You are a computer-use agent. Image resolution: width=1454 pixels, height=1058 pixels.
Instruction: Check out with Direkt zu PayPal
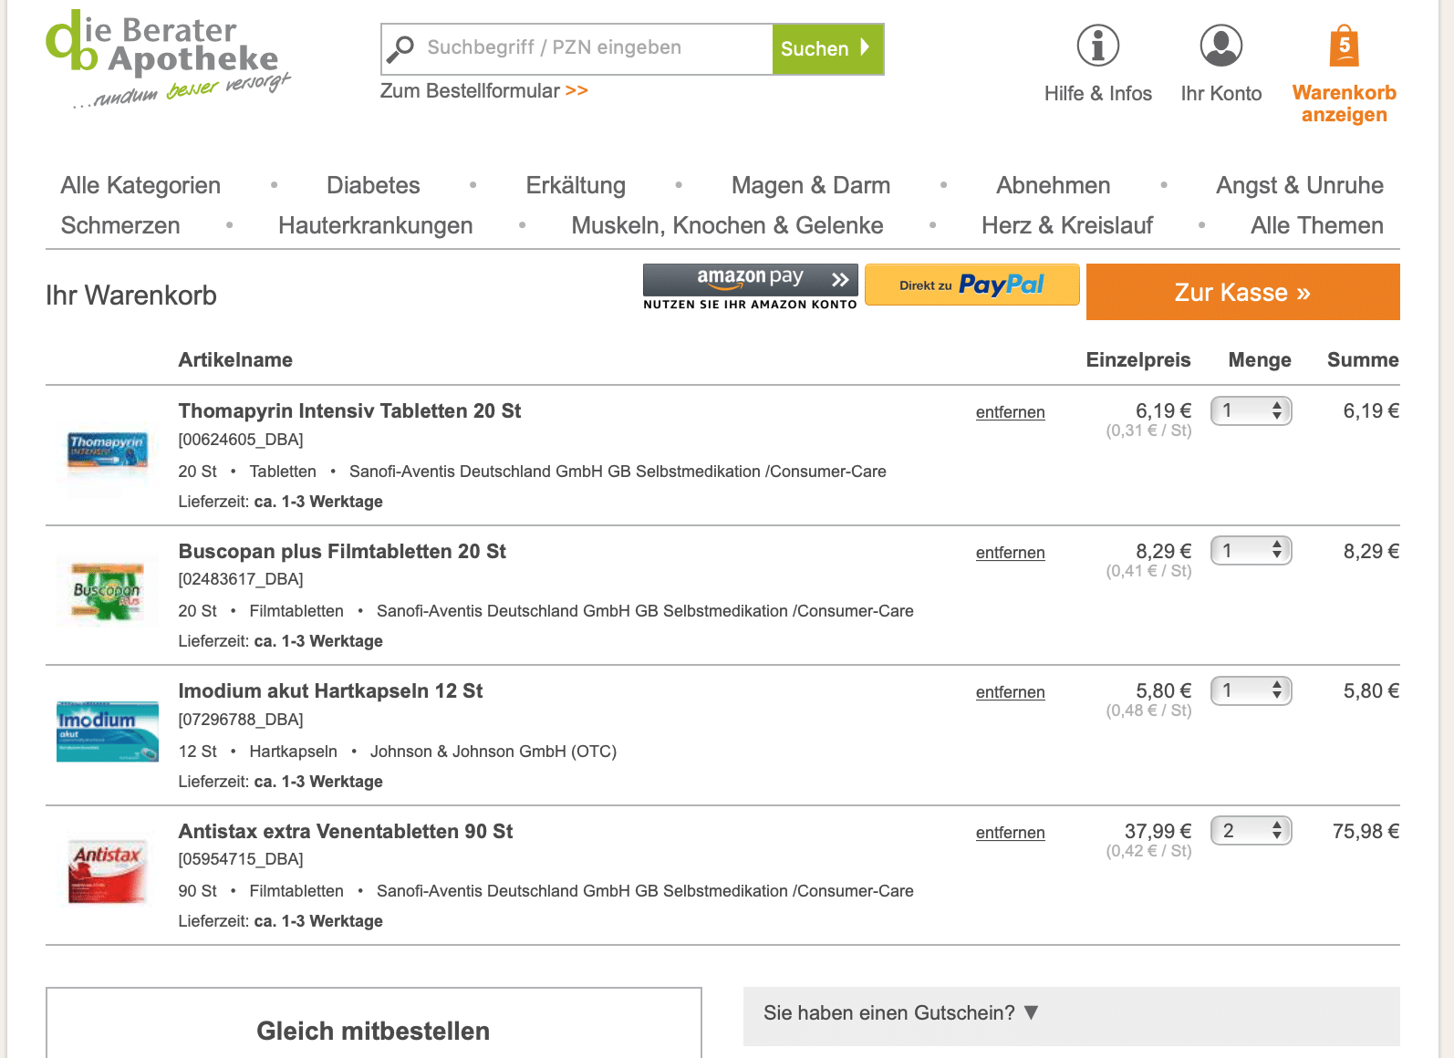pos(972,285)
